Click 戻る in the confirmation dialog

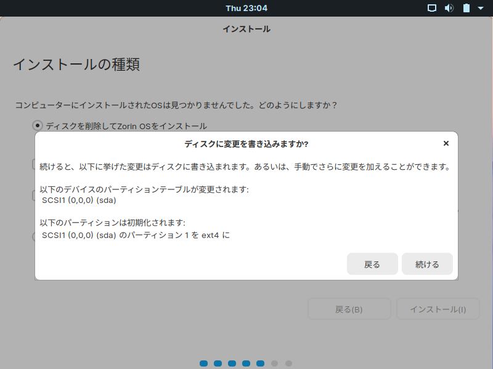tap(372, 264)
